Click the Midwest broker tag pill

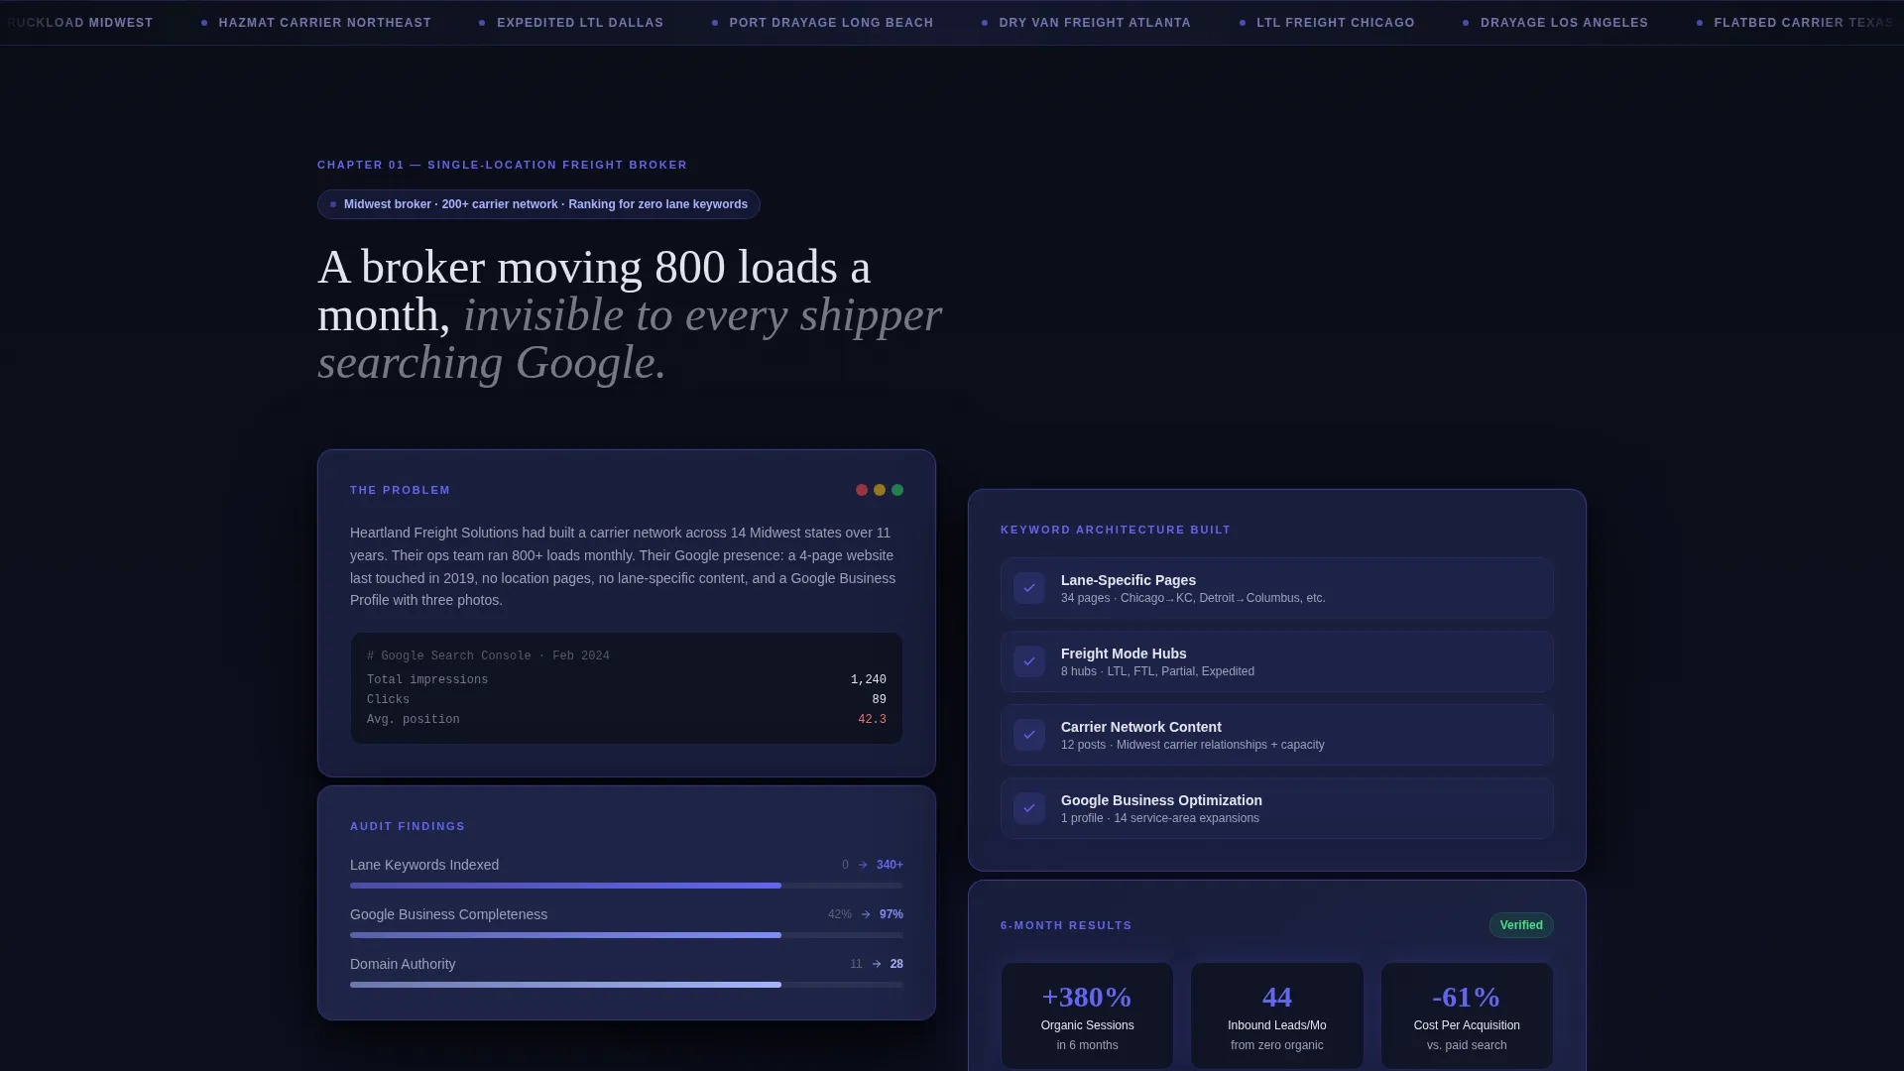click(x=538, y=204)
